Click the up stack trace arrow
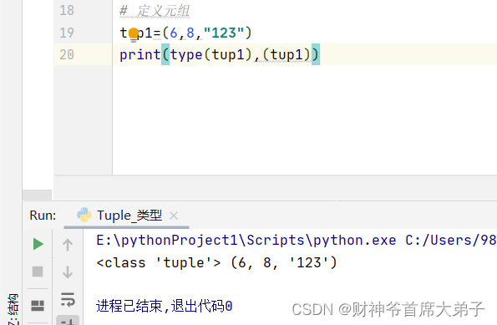 tap(68, 245)
